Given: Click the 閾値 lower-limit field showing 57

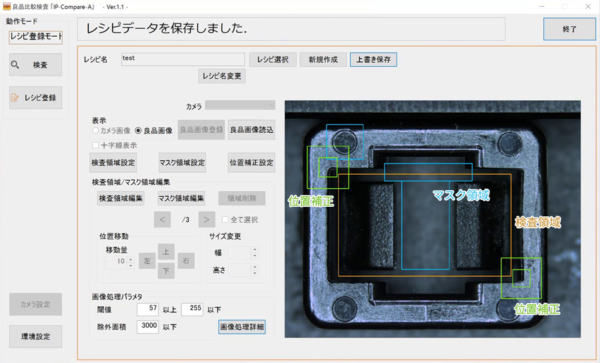Looking at the screenshot, I should click(x=147, y=310).
